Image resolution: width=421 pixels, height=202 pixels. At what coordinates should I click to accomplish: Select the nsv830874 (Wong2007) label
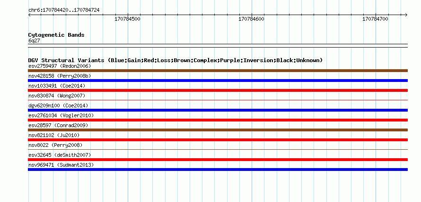pyautogui.click(x=57, y=96)
